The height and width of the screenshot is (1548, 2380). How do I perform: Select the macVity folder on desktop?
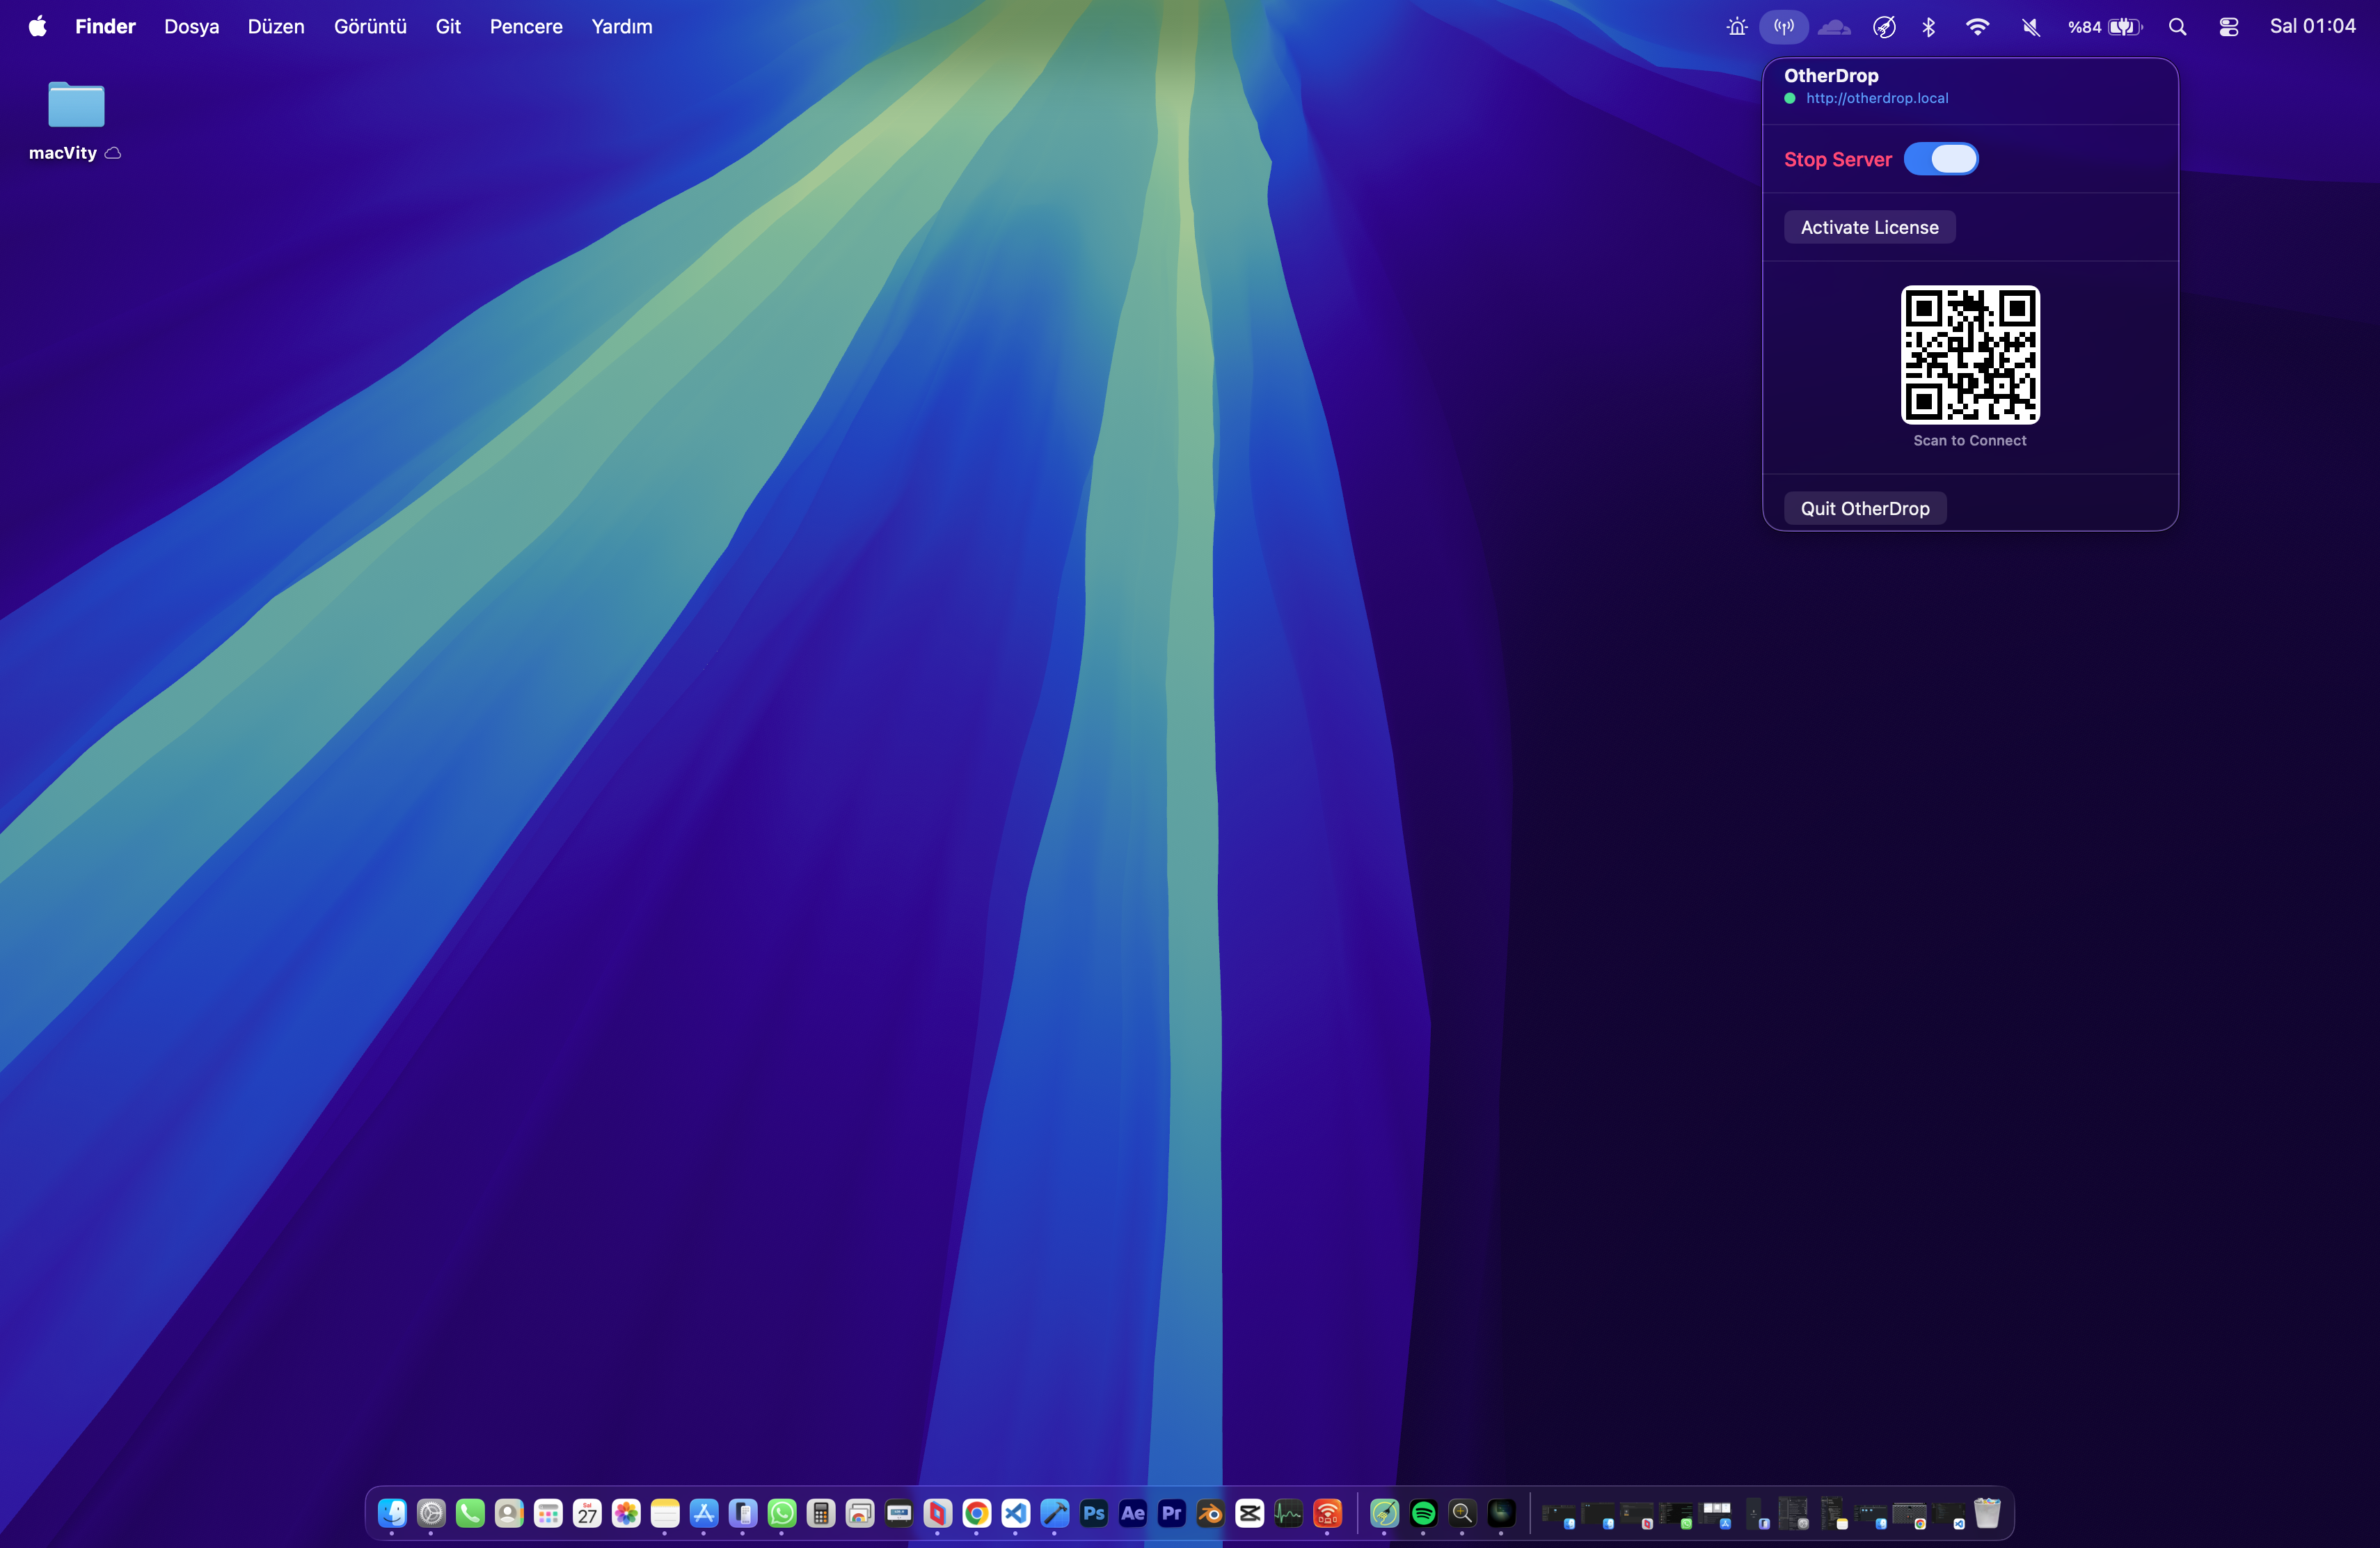point(76,105)
